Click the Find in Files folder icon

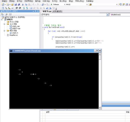[x=90, y=4]
